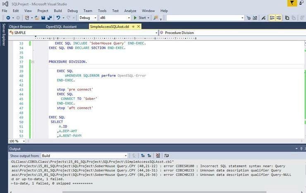306x193 pixels.
Task: Click the feedback person icon in the title bar
Action: click(302, 3)
